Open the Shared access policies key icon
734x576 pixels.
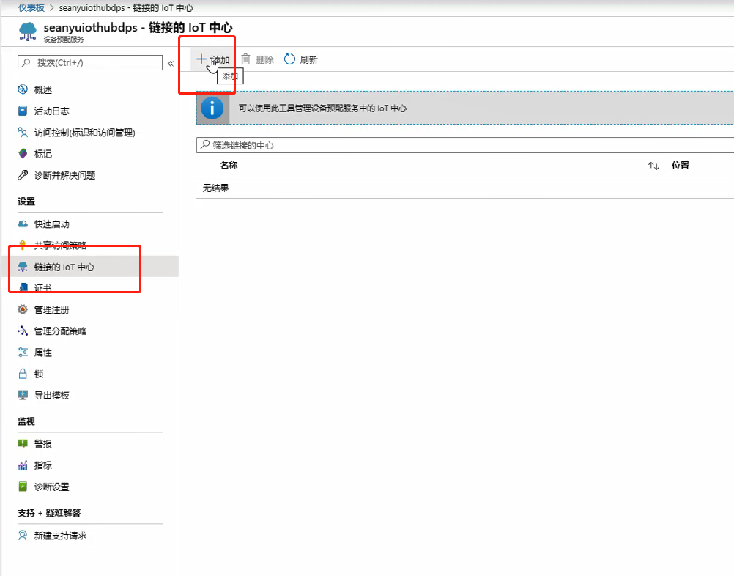[x=23, y=245]
